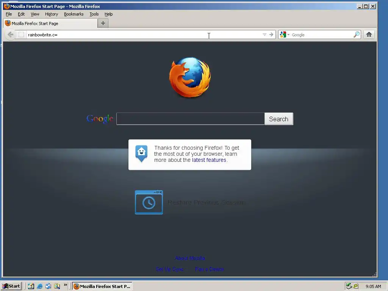Screen dimensions: 388x291
Task: Click the folder search Quick Launch icon
Action: pos(57,286)
